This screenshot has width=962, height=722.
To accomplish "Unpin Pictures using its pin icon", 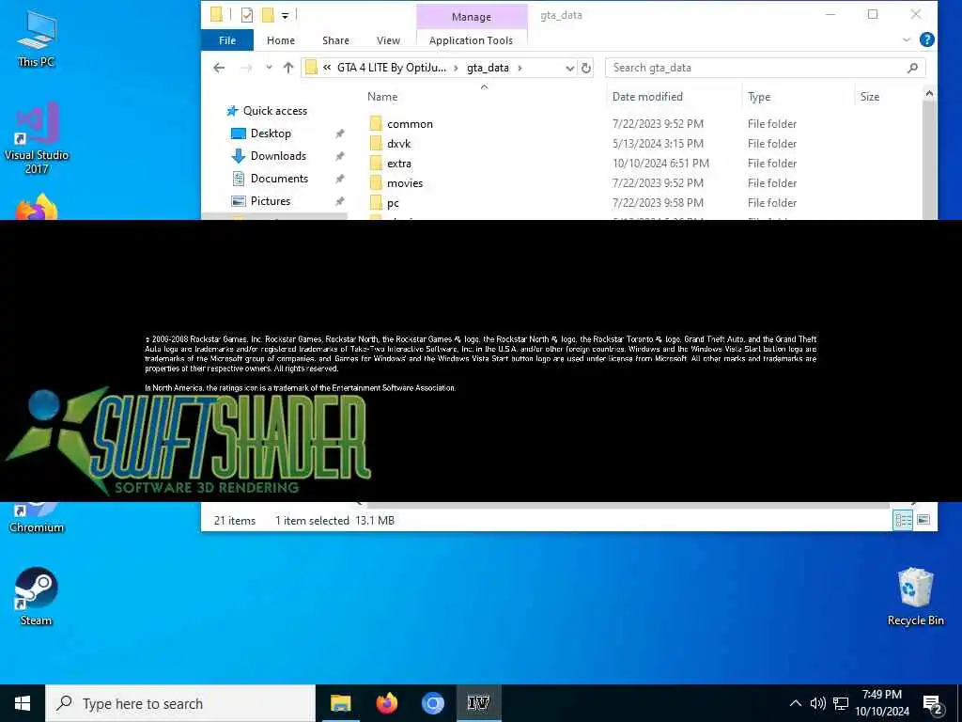I will pyautogui.click(x=339, y=201).
